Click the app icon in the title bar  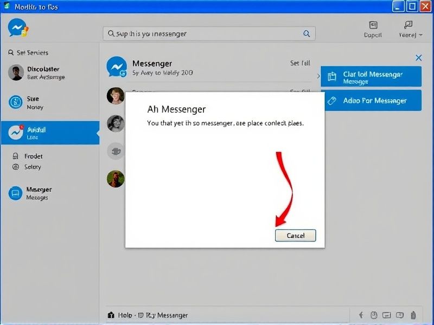[6, 6]
